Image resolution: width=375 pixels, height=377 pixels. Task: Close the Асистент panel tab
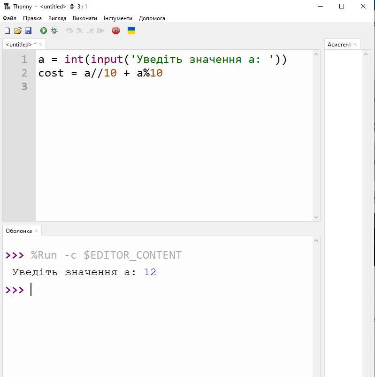pyautogui.click(x=355, y=44)
